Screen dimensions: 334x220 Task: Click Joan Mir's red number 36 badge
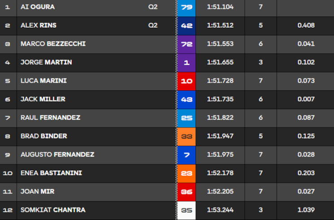point(187,191)
